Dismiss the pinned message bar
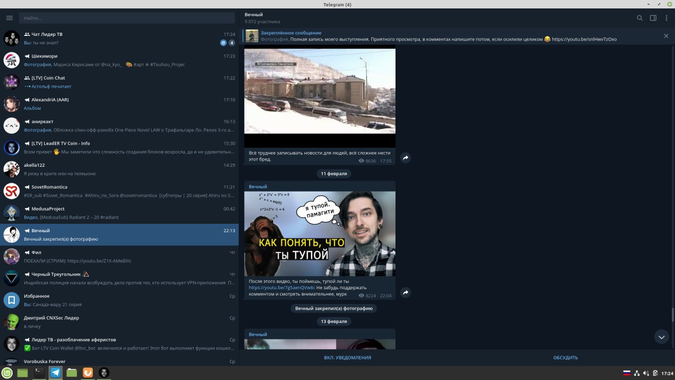The height and width of the screenshot is (380, 675). [x=666, y=36]
